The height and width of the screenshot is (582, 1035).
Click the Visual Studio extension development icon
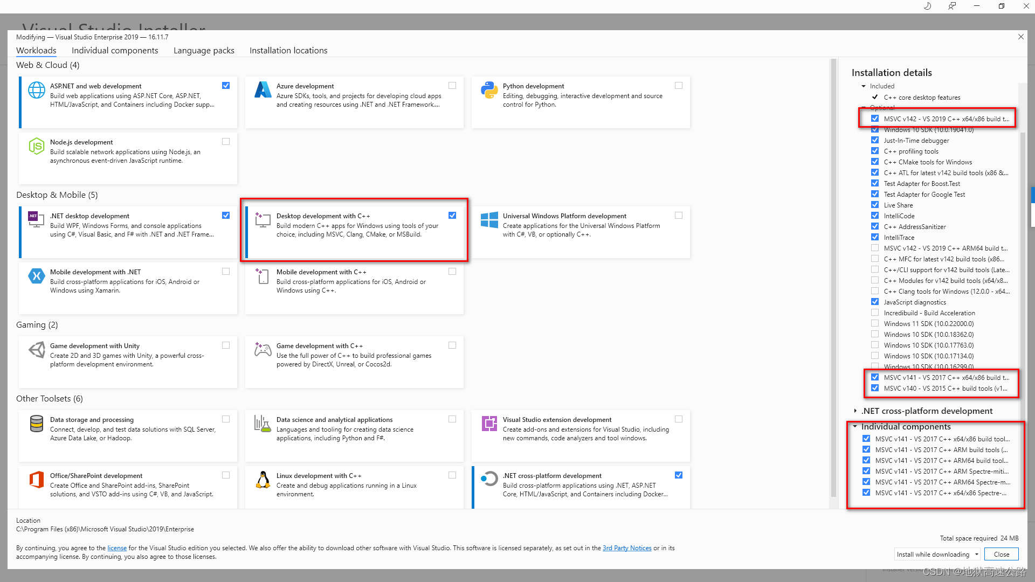point(489,424)
